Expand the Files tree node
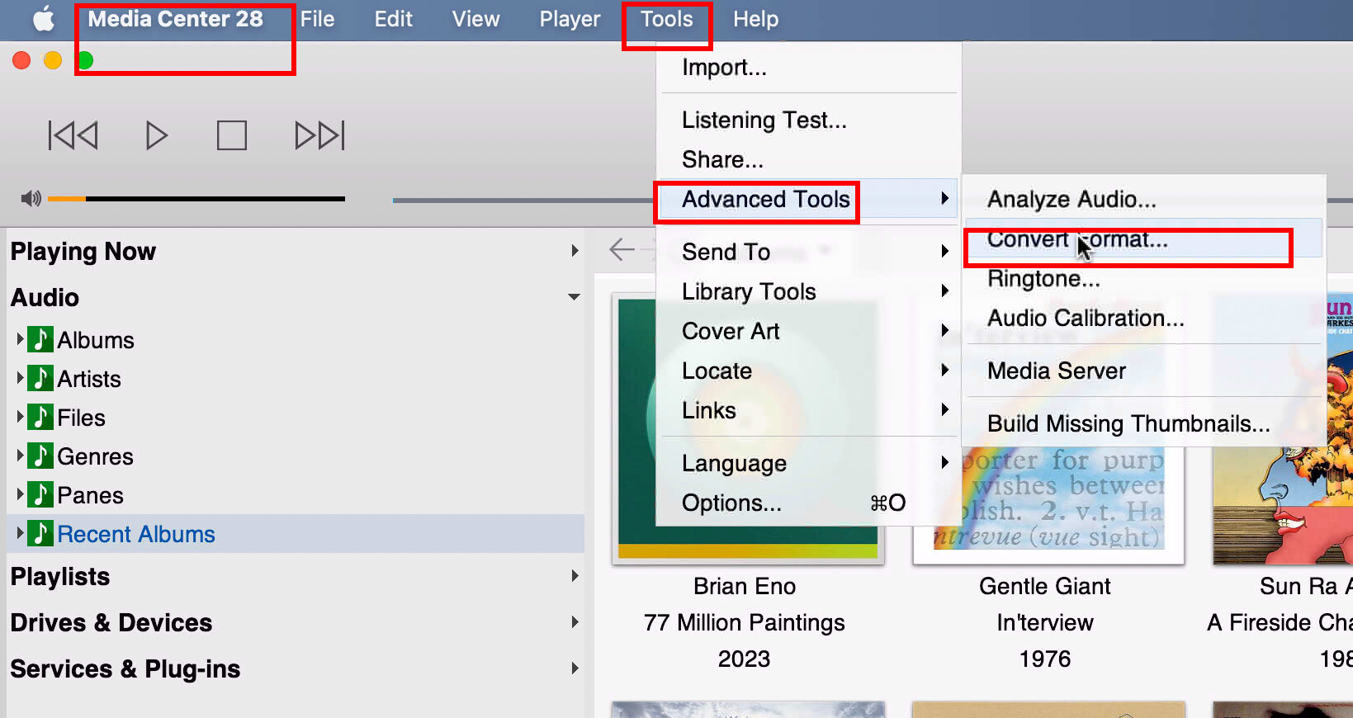 click(x=20, y=417)
